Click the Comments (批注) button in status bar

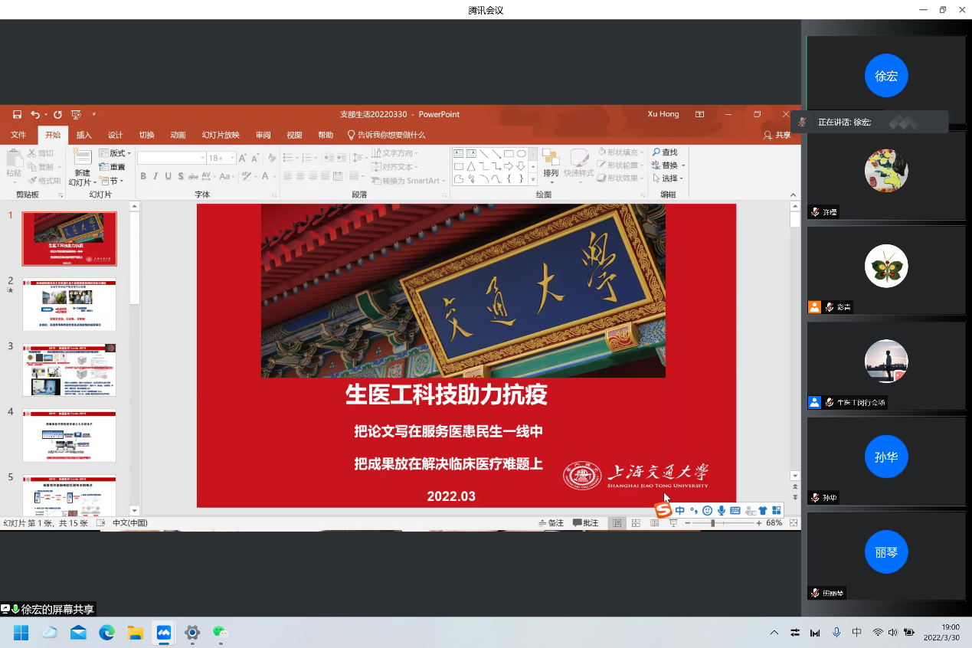click(x=585, y=523)
